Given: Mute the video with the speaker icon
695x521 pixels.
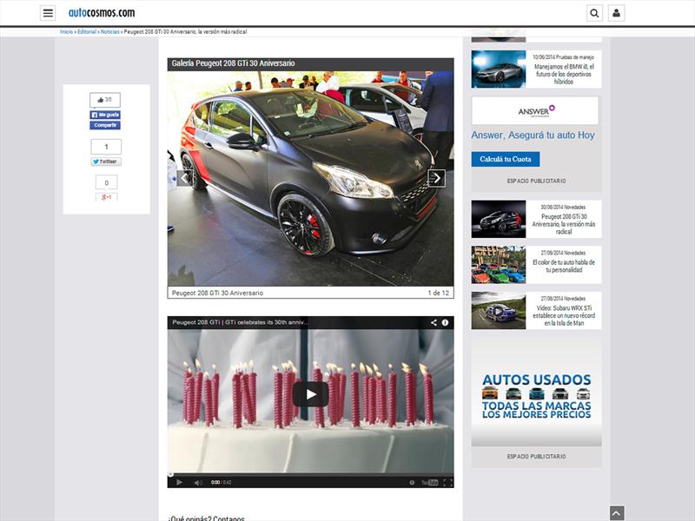Looking at the screenshot, I should click(x=198, y=482).
